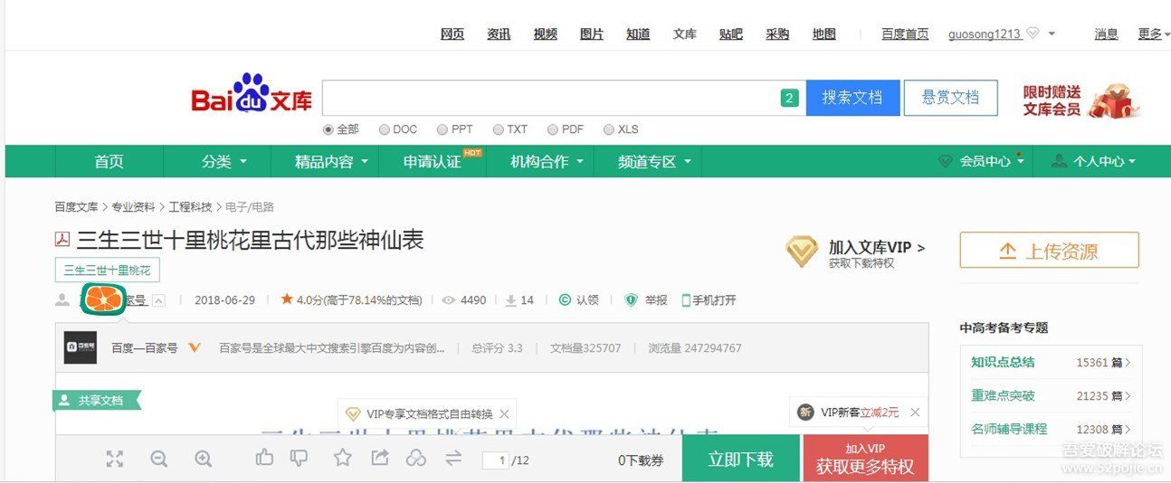The height and width of the screenshot is (483, 1171).
Task: Open the 网页 top link
Action: 452,34
